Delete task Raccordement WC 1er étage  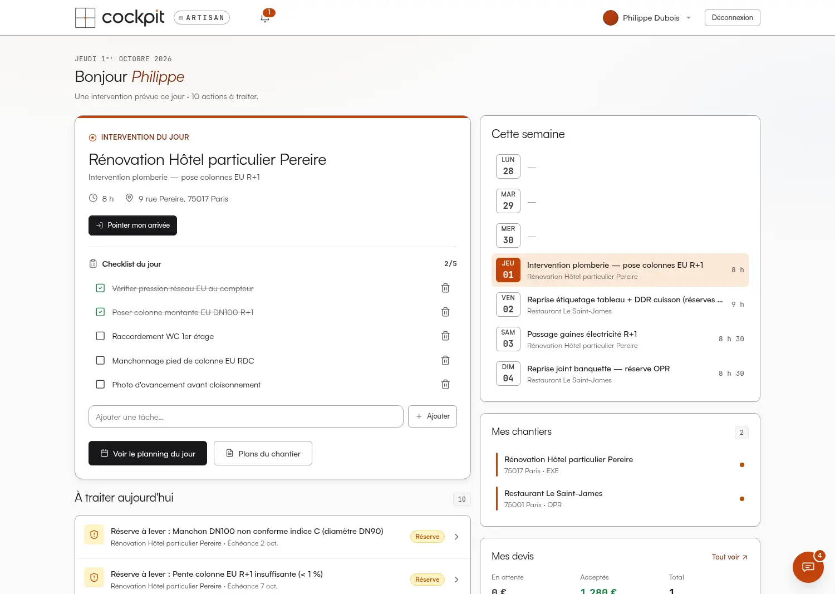coord(445,336)
